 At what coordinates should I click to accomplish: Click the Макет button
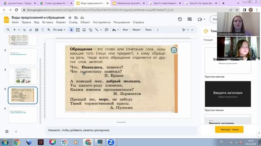pyautogui.click(x=137, y=30)
